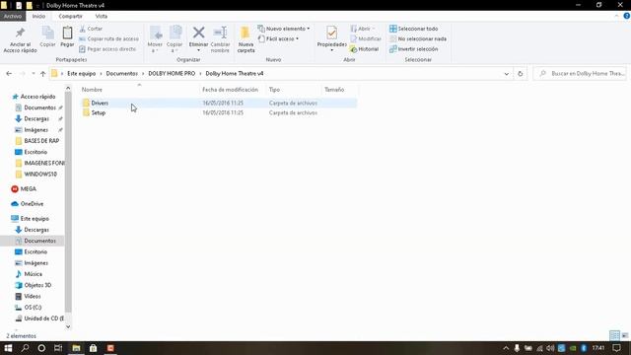Click Este equipo in the breadcrumb
631x355 pixels.
click(x=81, y=73)
